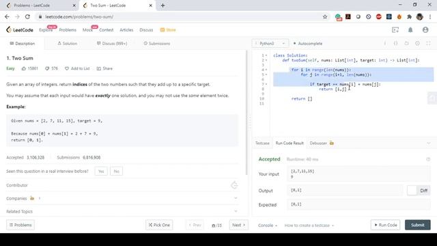437x246 pixels.
Task: Expand the Companies section
Action: point(122,198)
